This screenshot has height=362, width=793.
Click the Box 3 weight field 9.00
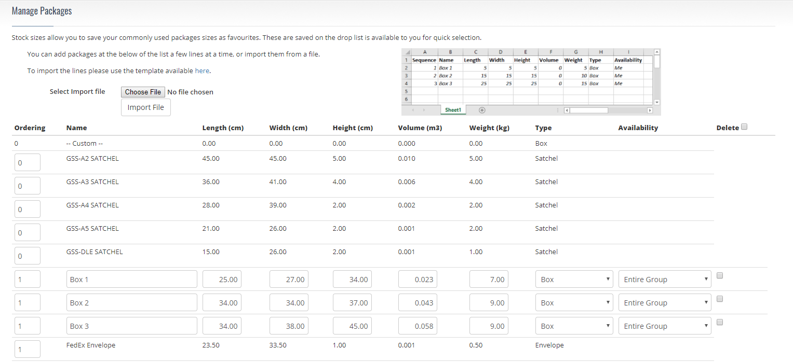click(x=489, y=326)
